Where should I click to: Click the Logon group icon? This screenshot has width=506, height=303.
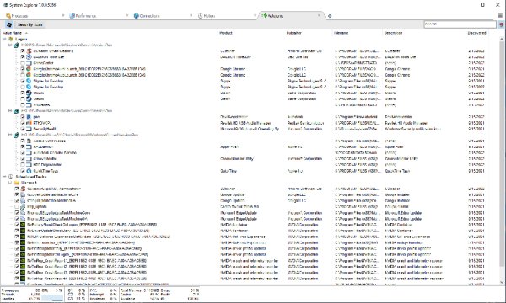(11, 39)
